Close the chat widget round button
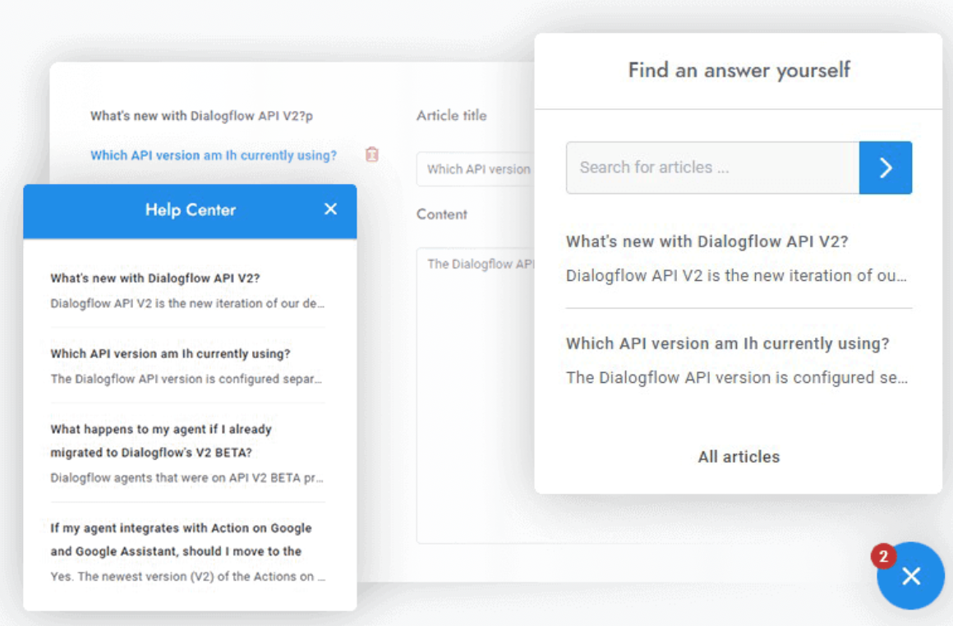This screenshot has width=953, height=626. click(x=910, y=576)
